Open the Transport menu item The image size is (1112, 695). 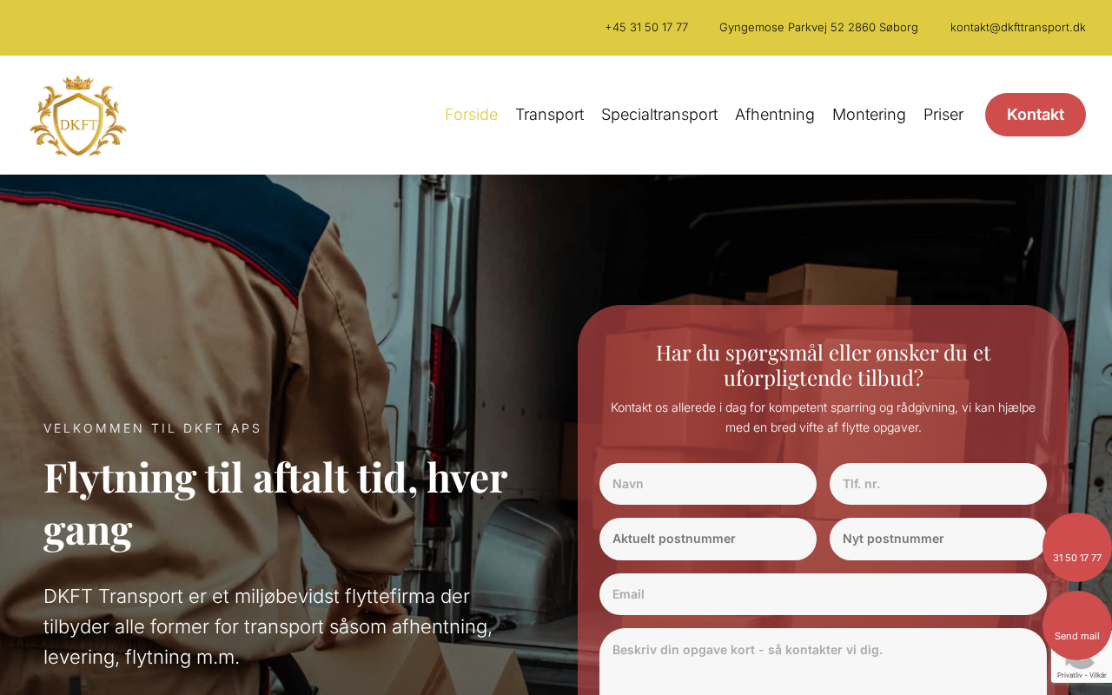pyautogui.click(x=549, y=115)
